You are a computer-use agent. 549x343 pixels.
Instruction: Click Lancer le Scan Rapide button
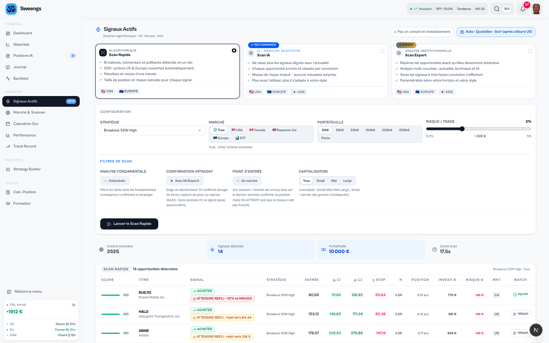[x=129, y=224]
